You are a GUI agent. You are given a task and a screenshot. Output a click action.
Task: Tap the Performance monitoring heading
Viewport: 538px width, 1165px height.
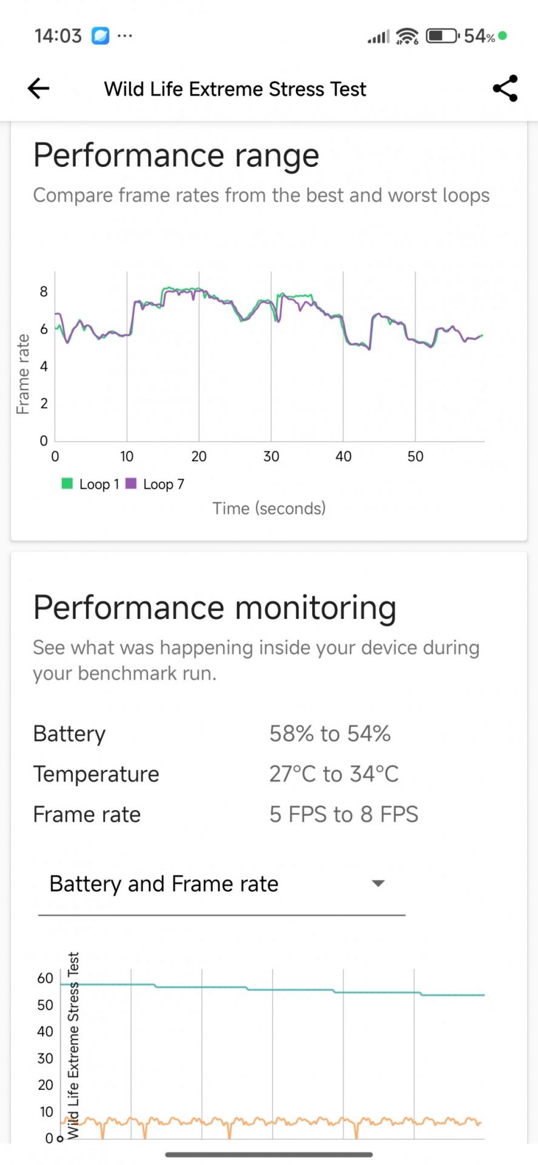tap(215, 607)
